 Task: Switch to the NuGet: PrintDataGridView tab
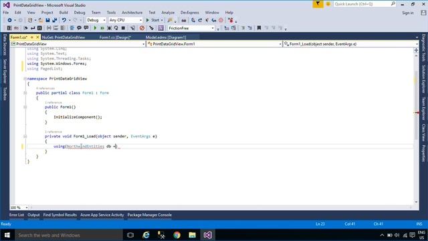[x=64, y=37]
